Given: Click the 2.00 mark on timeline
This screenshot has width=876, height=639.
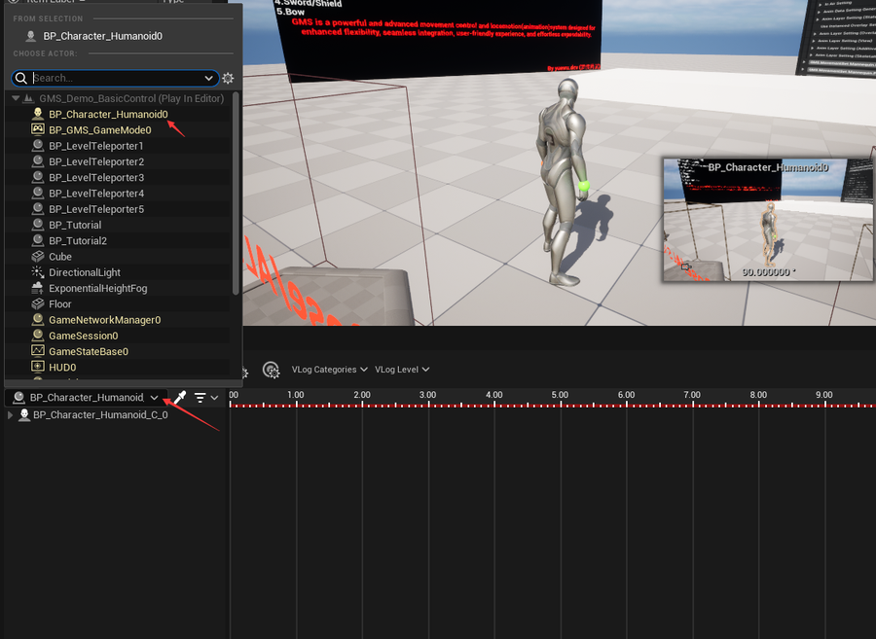Looking at the screenshot, I should (362, 395).
